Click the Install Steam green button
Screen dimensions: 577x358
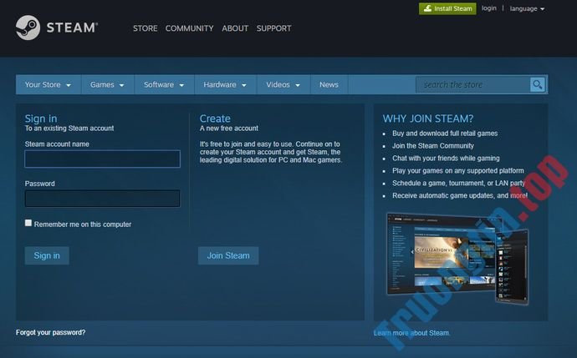pyautogui.click(x=447, y=8)
